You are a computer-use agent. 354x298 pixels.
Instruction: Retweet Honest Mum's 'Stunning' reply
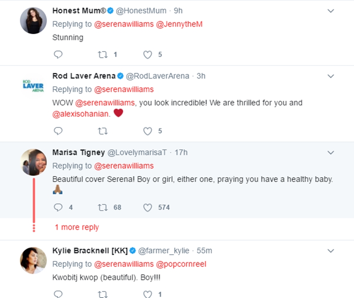(102, 55)
